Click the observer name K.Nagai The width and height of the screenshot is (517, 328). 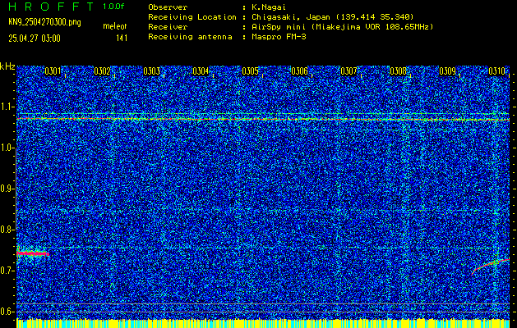tap(269, 7)
